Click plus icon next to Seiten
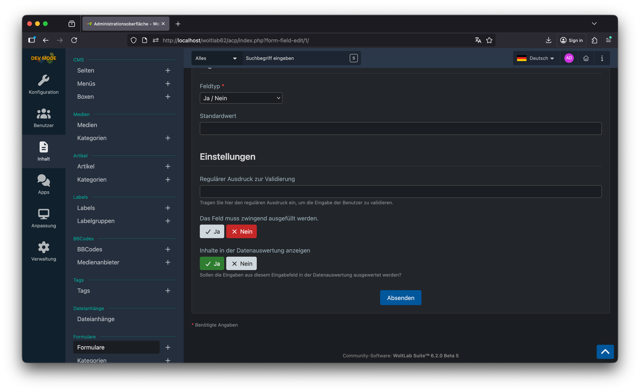 pos(168,70)
